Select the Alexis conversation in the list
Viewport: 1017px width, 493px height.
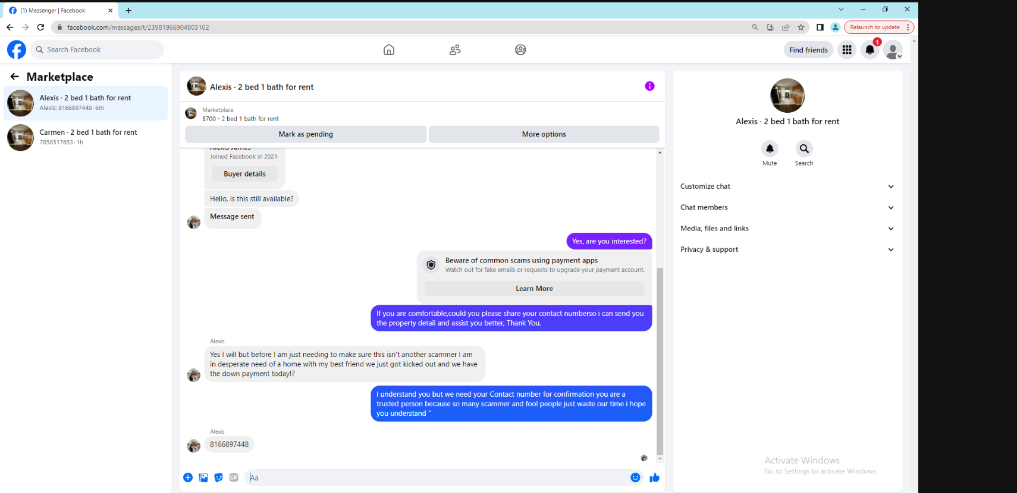(86, 103)
